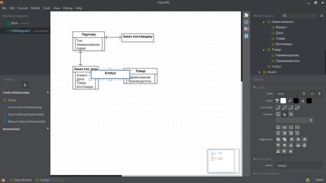Toggle the Show Property format button
The image size is (326, 183).
(x=291, y=128)
